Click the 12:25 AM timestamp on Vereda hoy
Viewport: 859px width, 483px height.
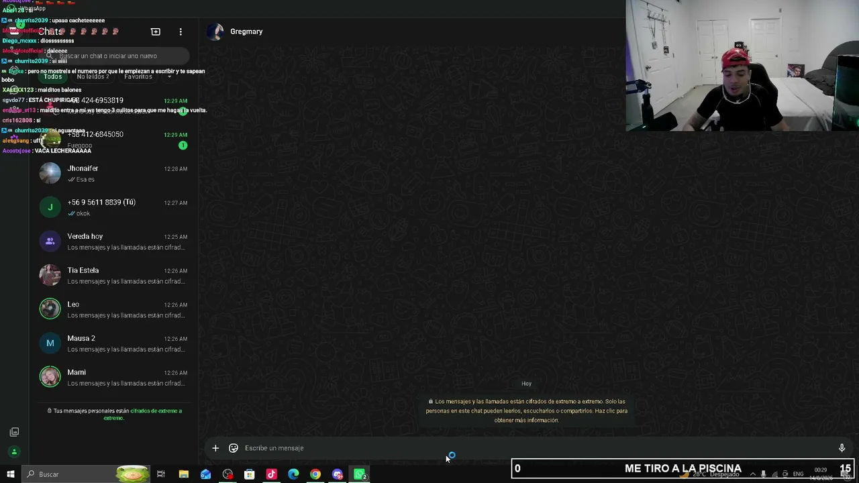176,237
